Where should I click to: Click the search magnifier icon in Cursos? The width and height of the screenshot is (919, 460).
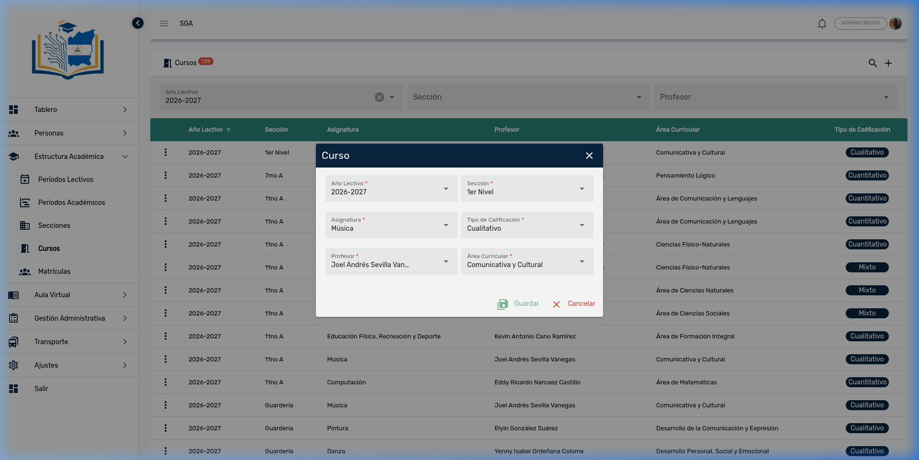[x=873, y=63]
